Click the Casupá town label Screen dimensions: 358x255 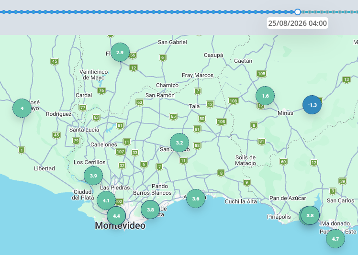213,55
